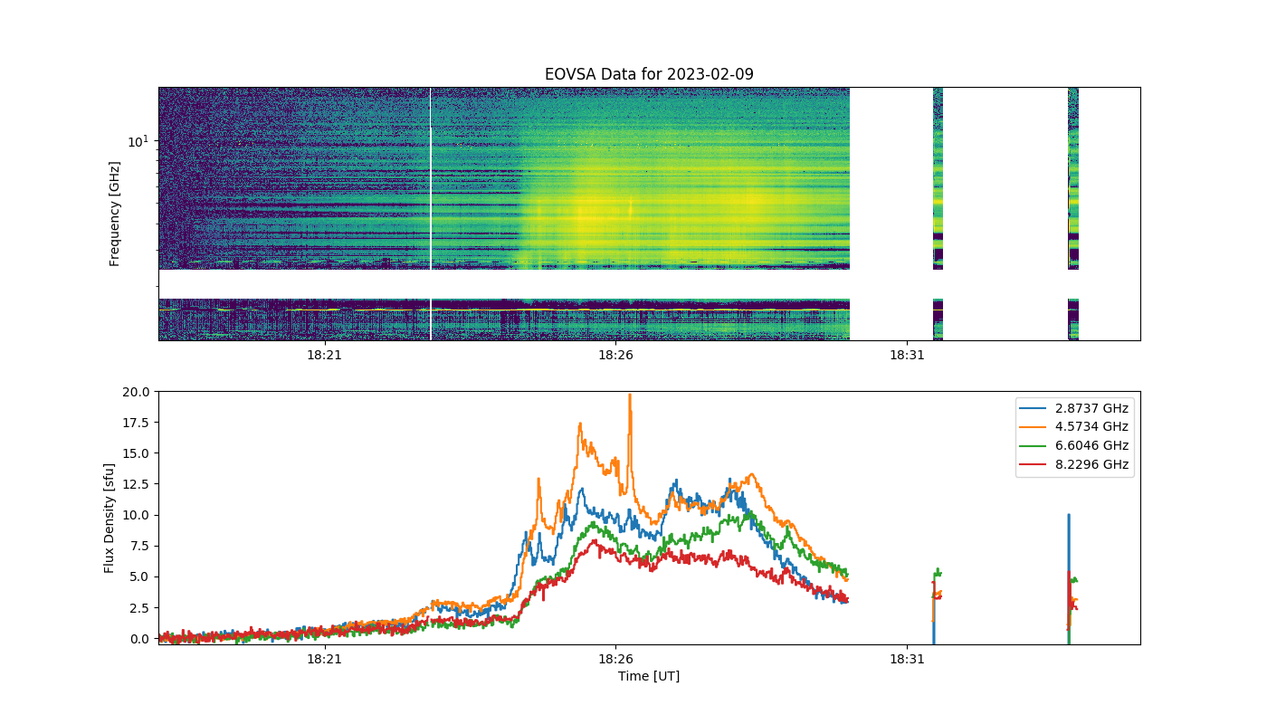Select the 2.8737 GHz legend label
This screenshot has height=724, width=1267.
pos(1092,407)
